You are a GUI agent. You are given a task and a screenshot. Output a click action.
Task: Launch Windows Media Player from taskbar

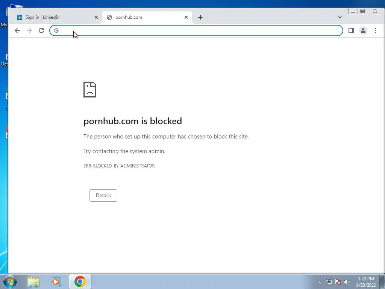[x=56, y=281]
